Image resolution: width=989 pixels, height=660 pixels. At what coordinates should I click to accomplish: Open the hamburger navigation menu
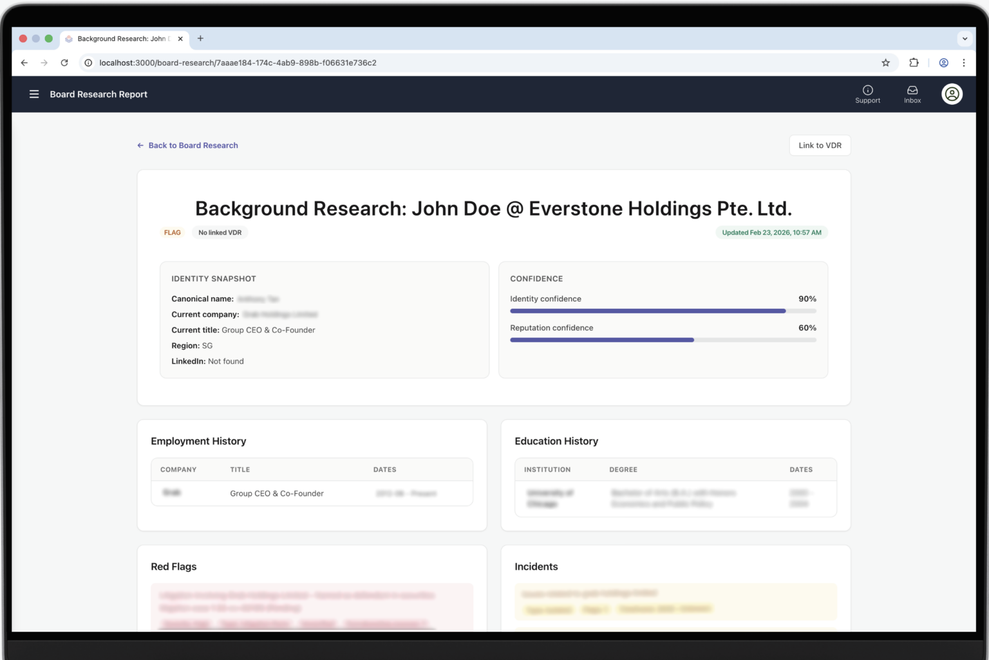pyautogui.click(x=34, y=94)
